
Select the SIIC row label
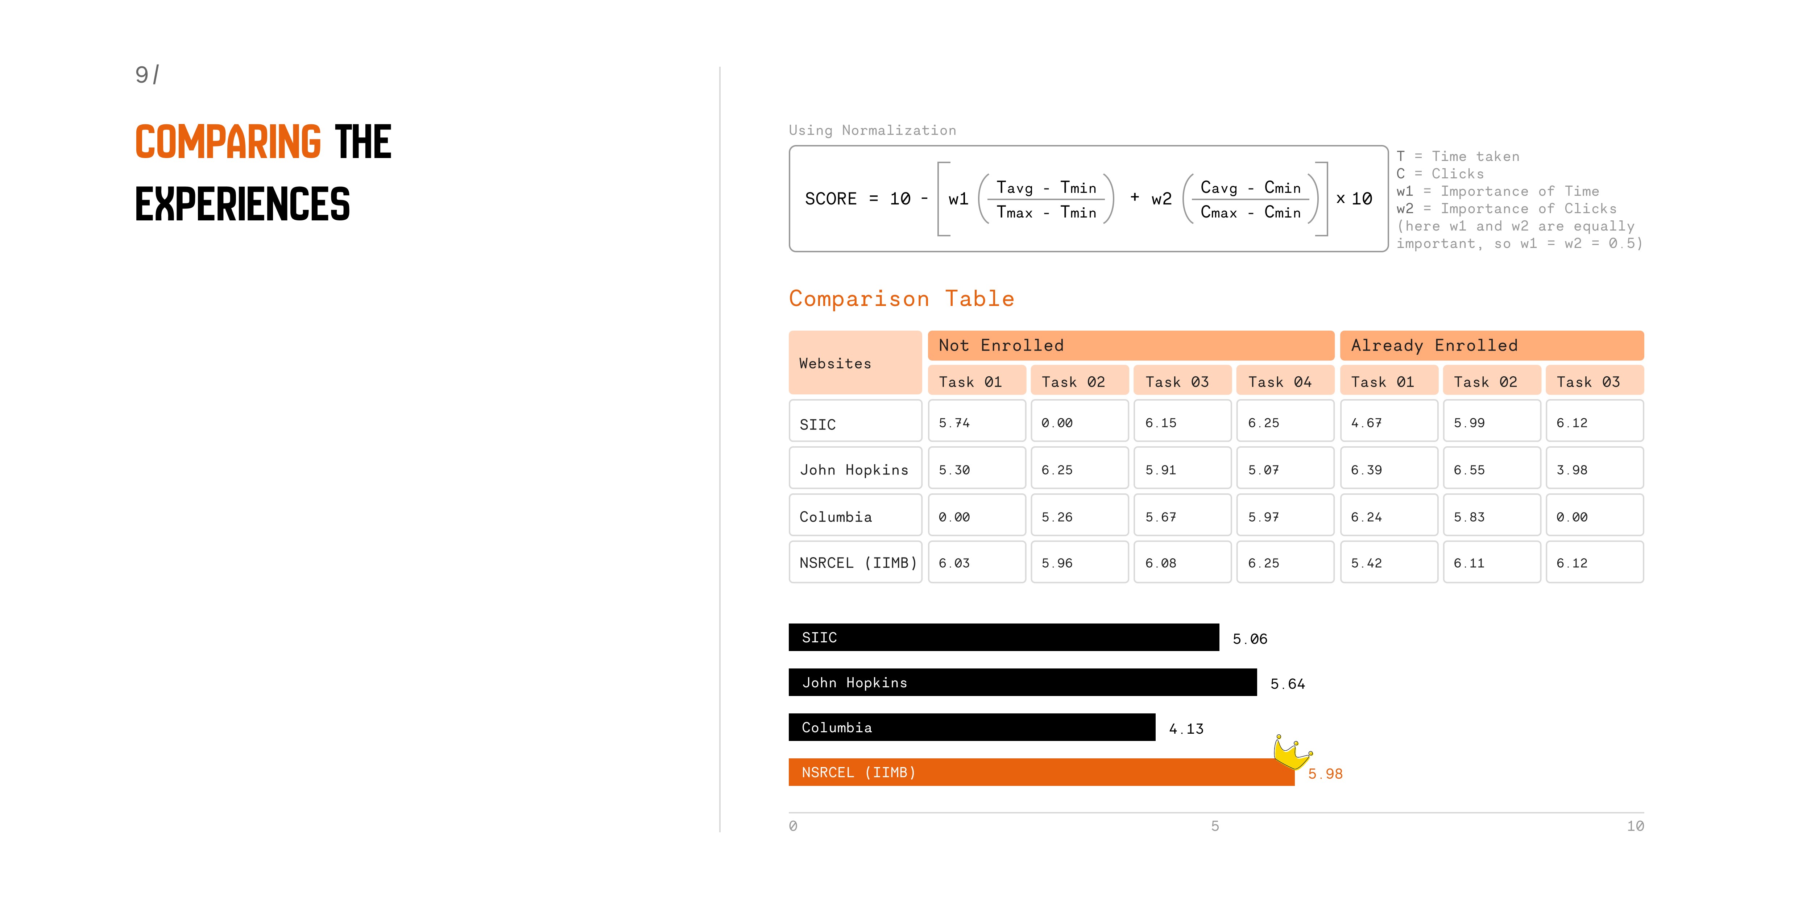pos(855,422)
